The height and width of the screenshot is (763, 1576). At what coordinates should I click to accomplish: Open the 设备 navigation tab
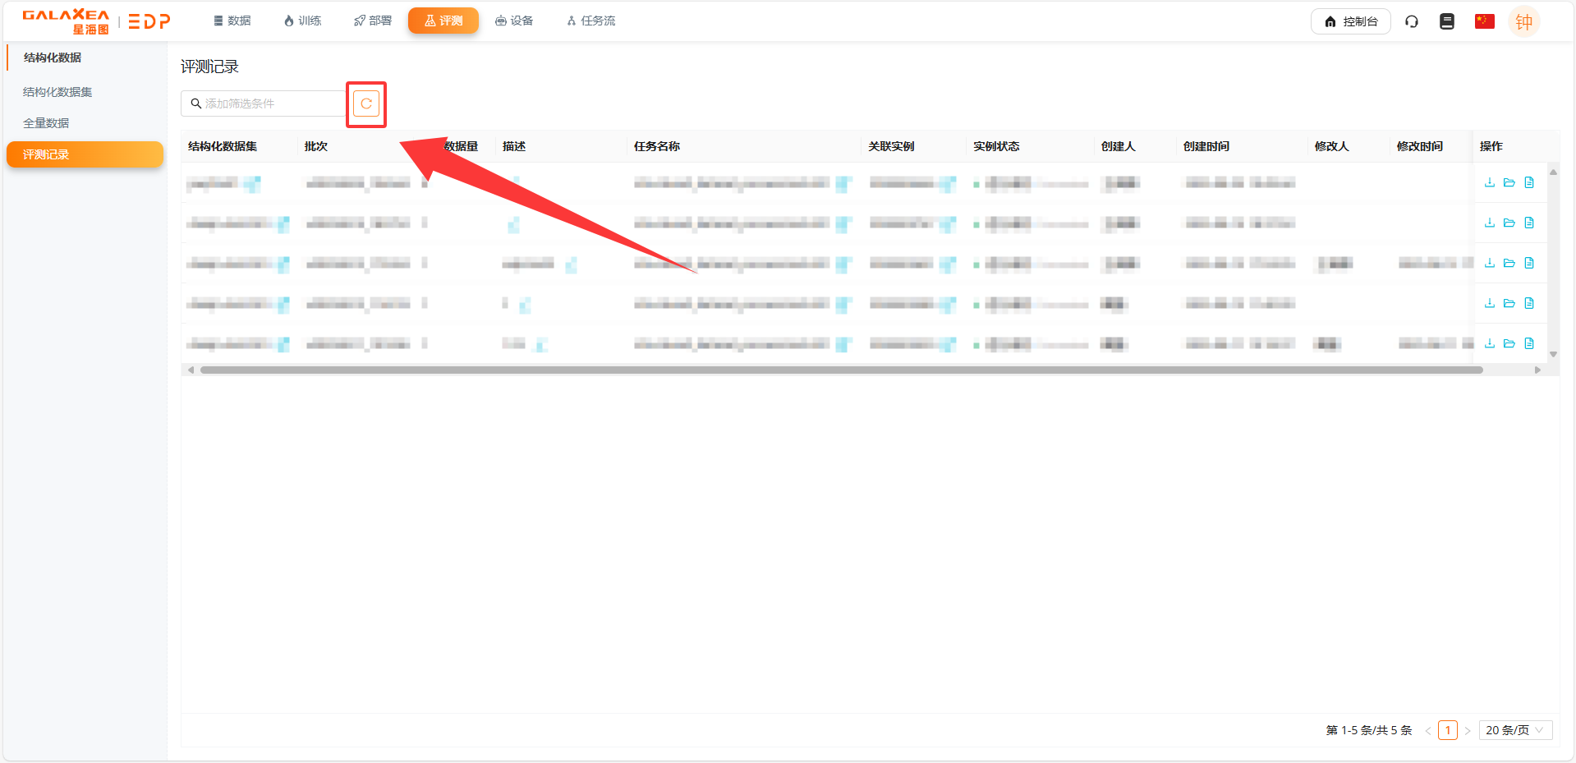pos(514,21)
